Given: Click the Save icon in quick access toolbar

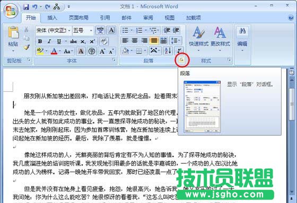Looking at the screenshot, I should click(x=26, y=7).
